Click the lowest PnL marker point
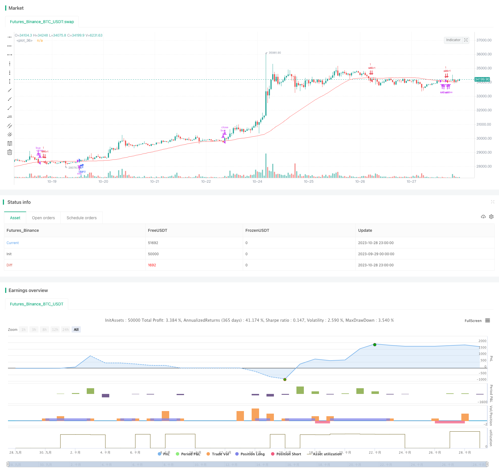The height and width of the screenshot is (475, 499). [x=285, y=379]
